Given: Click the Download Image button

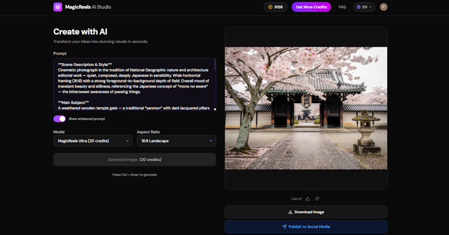Looking at the screenshot, I should (306, 212).
